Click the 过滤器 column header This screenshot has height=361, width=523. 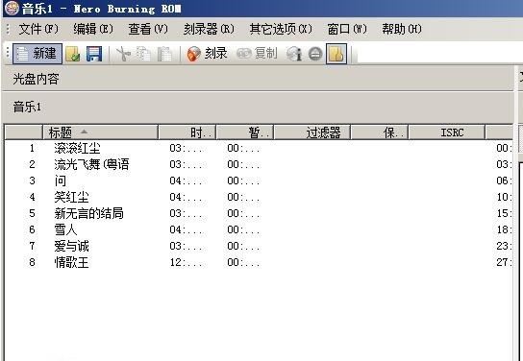(x=311, y=132)
